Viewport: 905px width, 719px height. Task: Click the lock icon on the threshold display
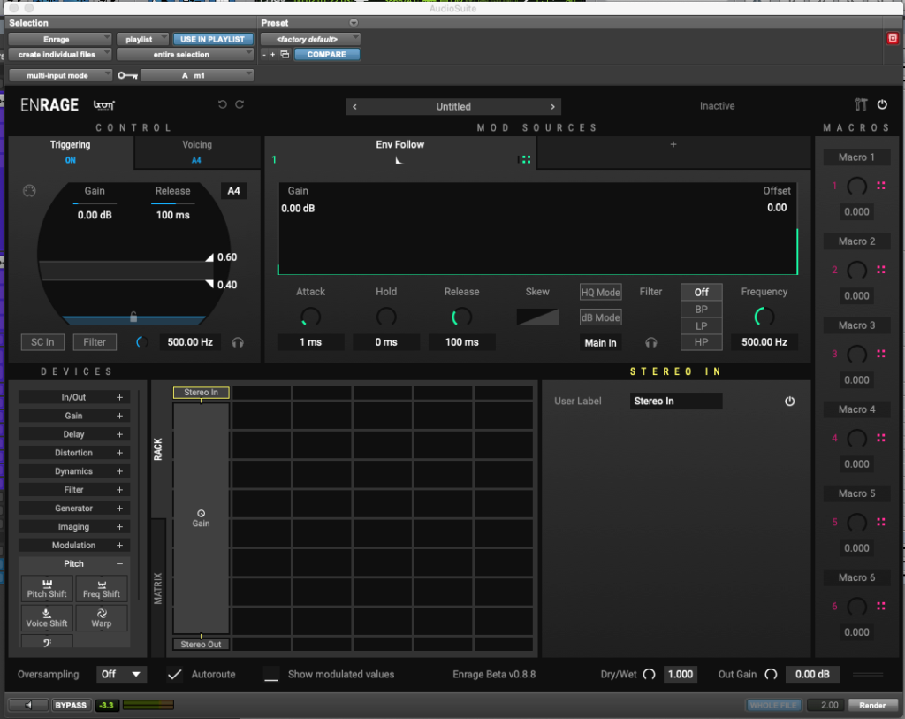click(x=133, y=317)
